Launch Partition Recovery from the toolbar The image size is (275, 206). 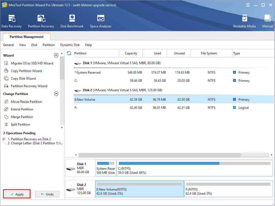click(x=41, y=21)
